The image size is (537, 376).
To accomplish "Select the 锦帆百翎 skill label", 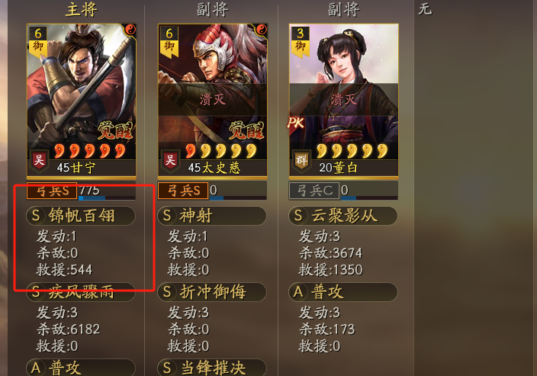I will click(81, 216).
